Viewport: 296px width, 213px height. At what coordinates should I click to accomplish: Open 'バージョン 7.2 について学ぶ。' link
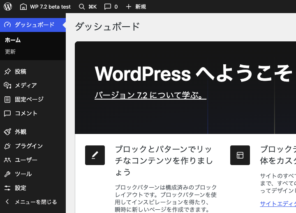(150, 95)
